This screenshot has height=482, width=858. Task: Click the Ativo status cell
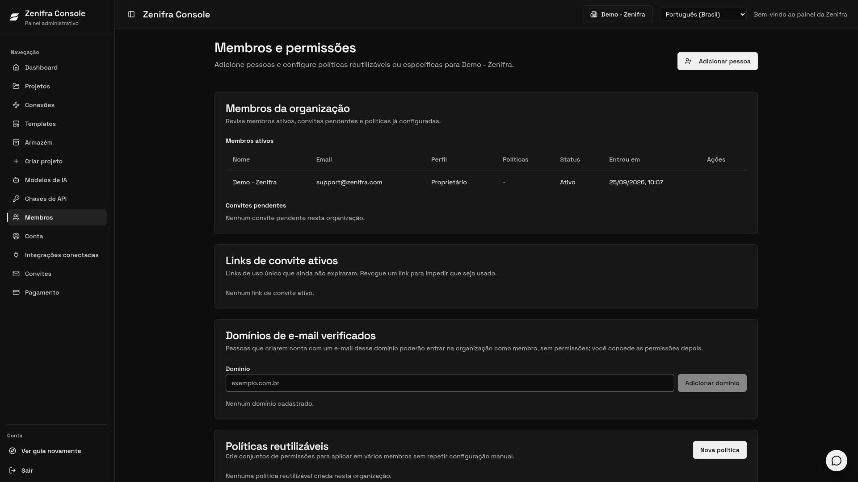click(568, 182)
